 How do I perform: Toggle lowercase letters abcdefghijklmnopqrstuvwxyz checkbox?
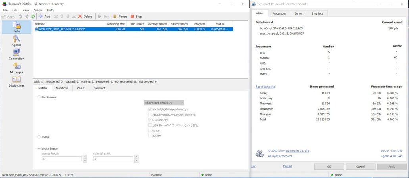pyautogui.click(x=150, y=109)
